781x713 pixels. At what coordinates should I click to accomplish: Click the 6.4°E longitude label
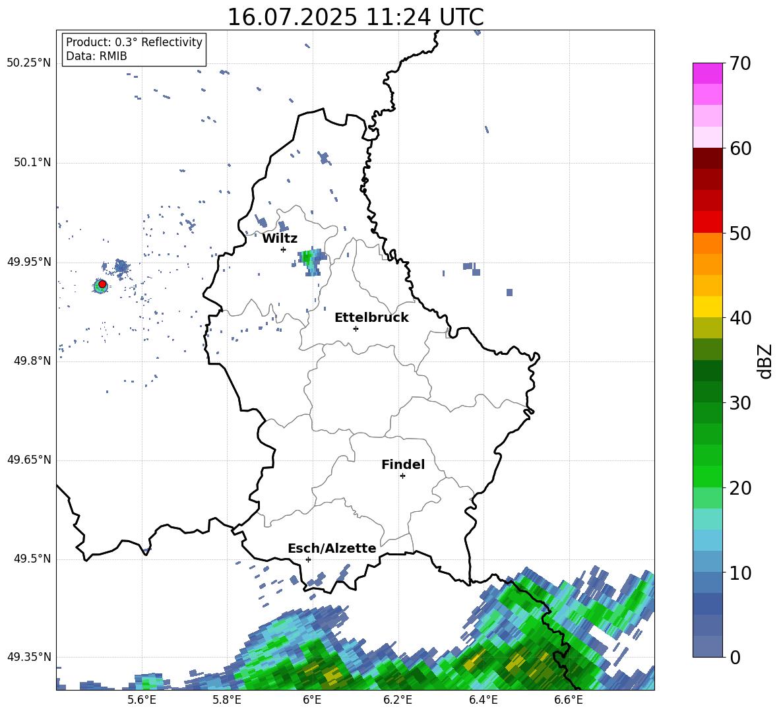click(483, 700)
